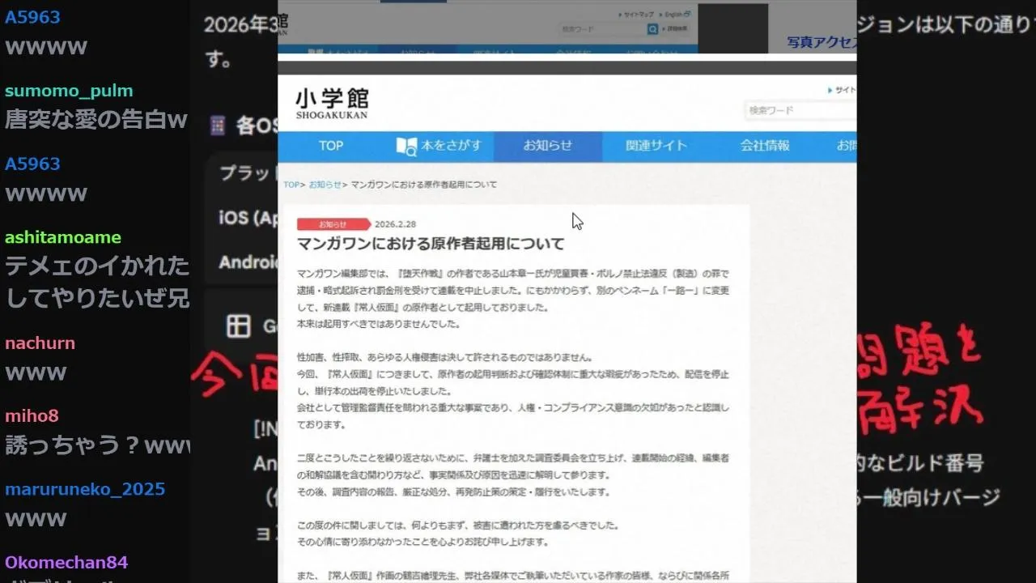
Task: Click the date 2026.2.28
Action: click(x=395, y=224)
